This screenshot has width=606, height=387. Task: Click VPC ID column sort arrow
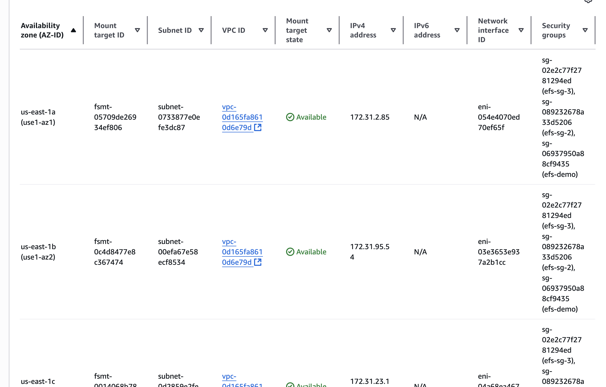point(265,30)
